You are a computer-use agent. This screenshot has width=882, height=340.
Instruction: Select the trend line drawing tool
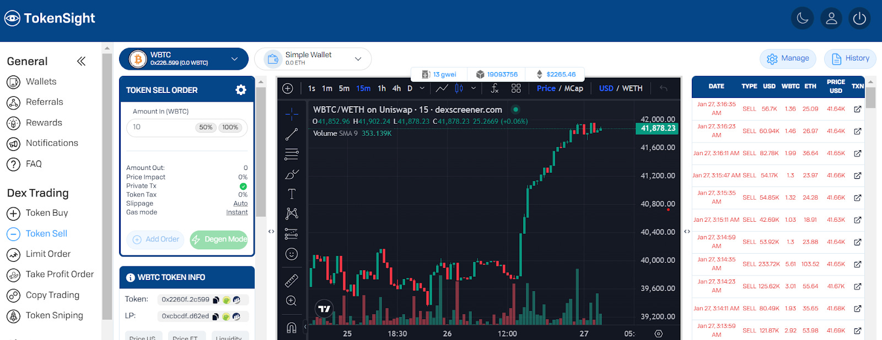pyautogui.click(x=292, y=134)
